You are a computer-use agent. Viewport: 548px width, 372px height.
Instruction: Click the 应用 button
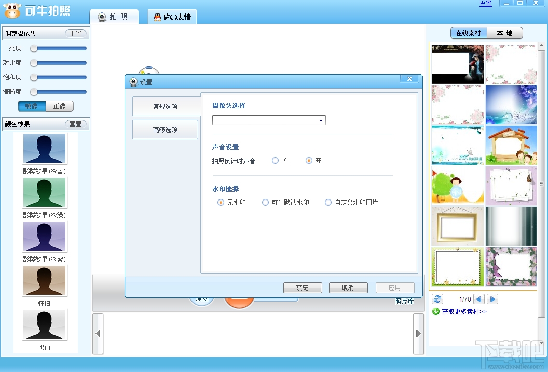(395, 288)
